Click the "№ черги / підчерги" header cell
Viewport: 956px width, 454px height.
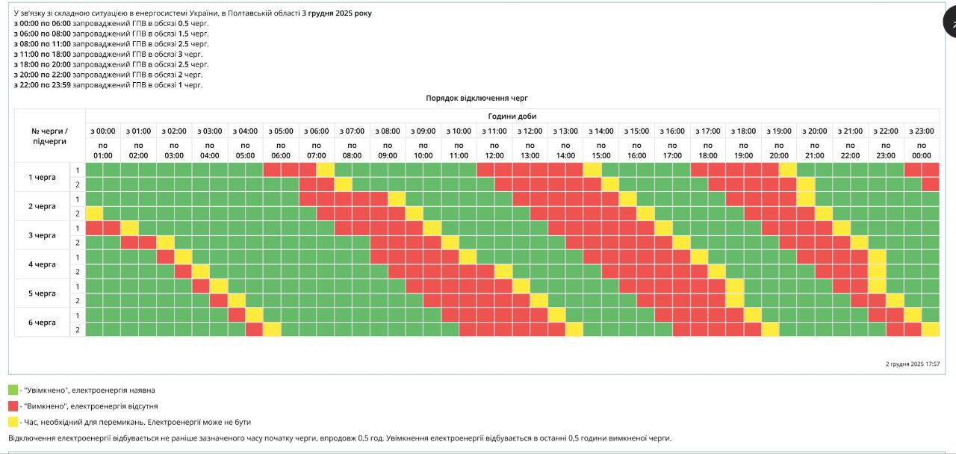tap(49, 136)
